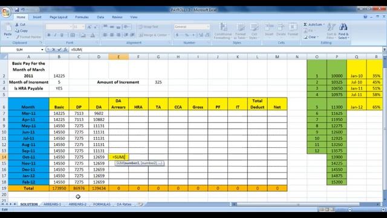Save via Quick Access toolbar icon
The width and height of the screenshot is (387, 218).
point(16,10)
